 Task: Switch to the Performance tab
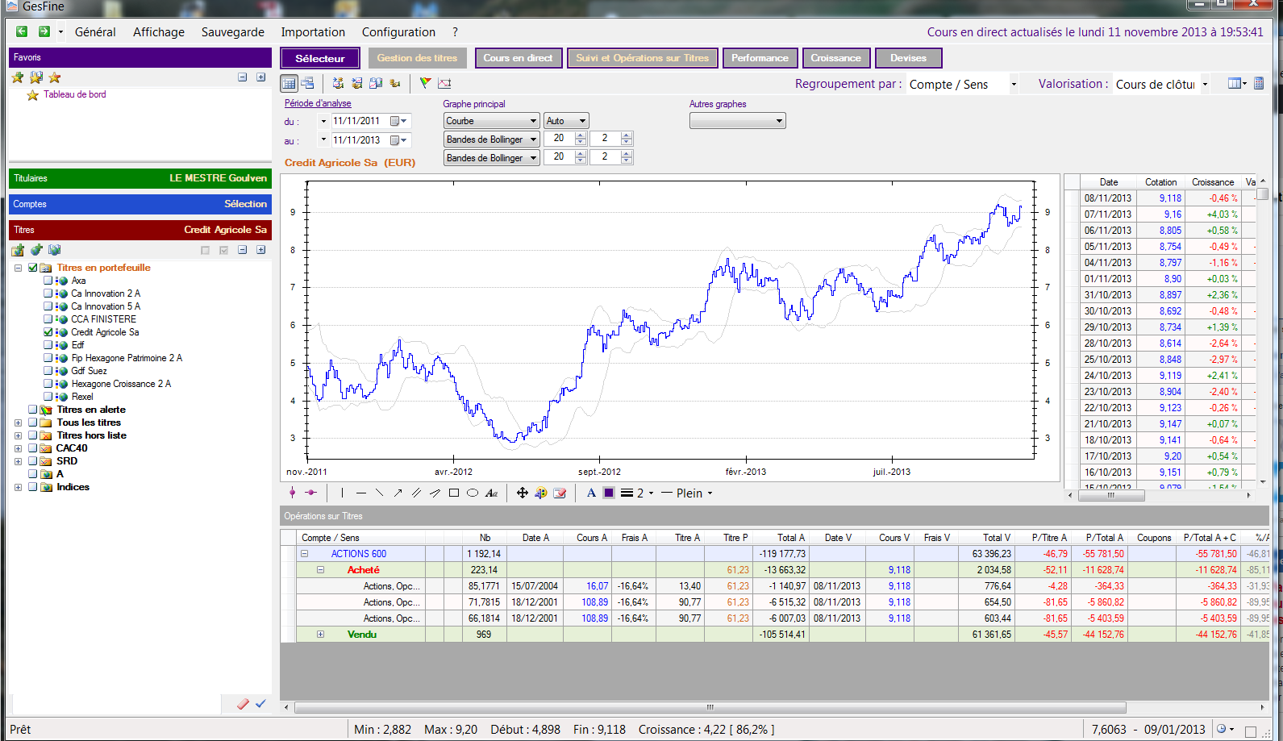[760, 58]
